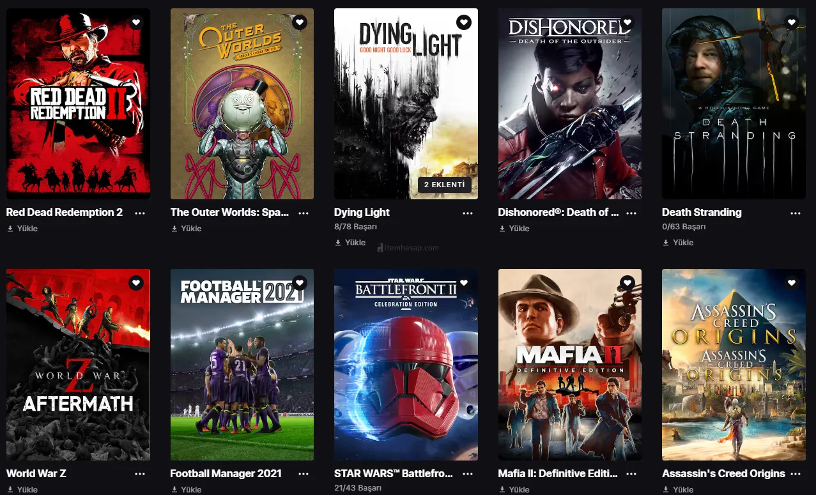816x495 pixels.
Task: Open three-dot menu for Dying Light
Action: [468, 213]
